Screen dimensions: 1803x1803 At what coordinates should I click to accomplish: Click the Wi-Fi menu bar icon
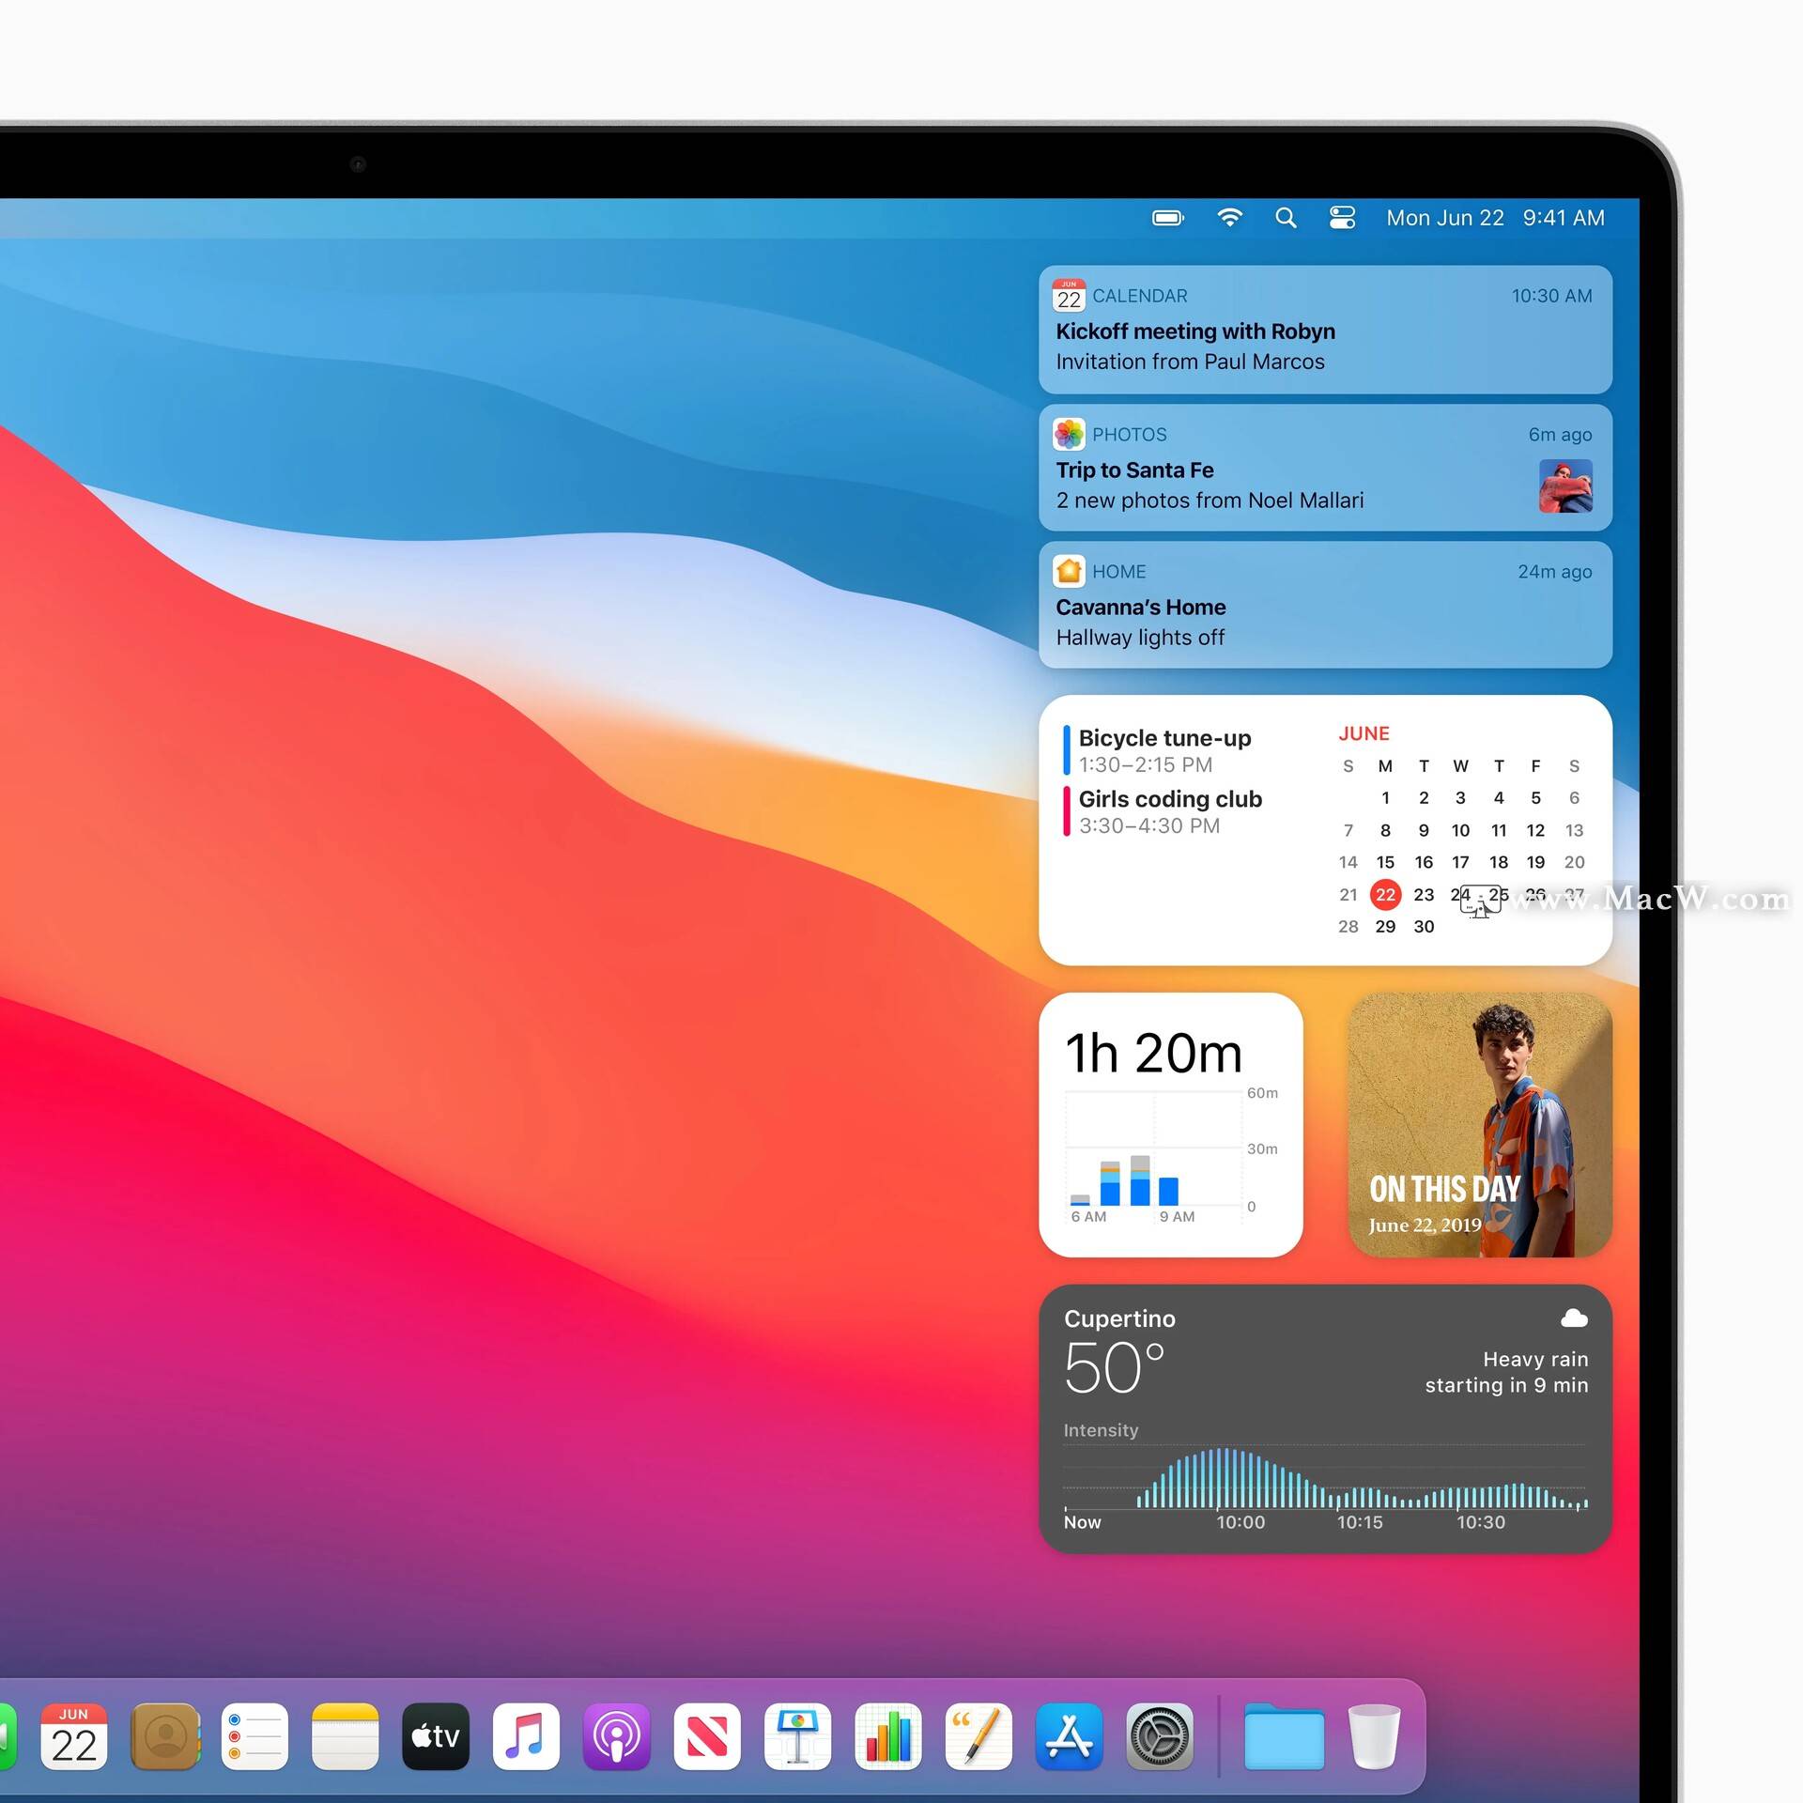click(1229, 218)
